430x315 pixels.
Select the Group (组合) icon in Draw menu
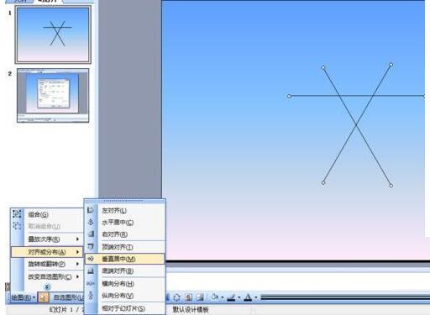(17, 214)
